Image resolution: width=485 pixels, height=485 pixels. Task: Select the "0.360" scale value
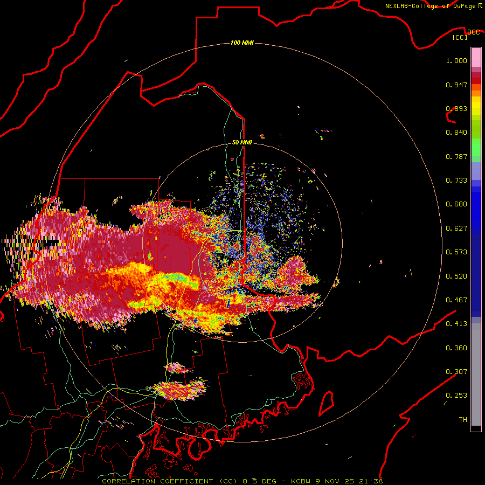456,348
